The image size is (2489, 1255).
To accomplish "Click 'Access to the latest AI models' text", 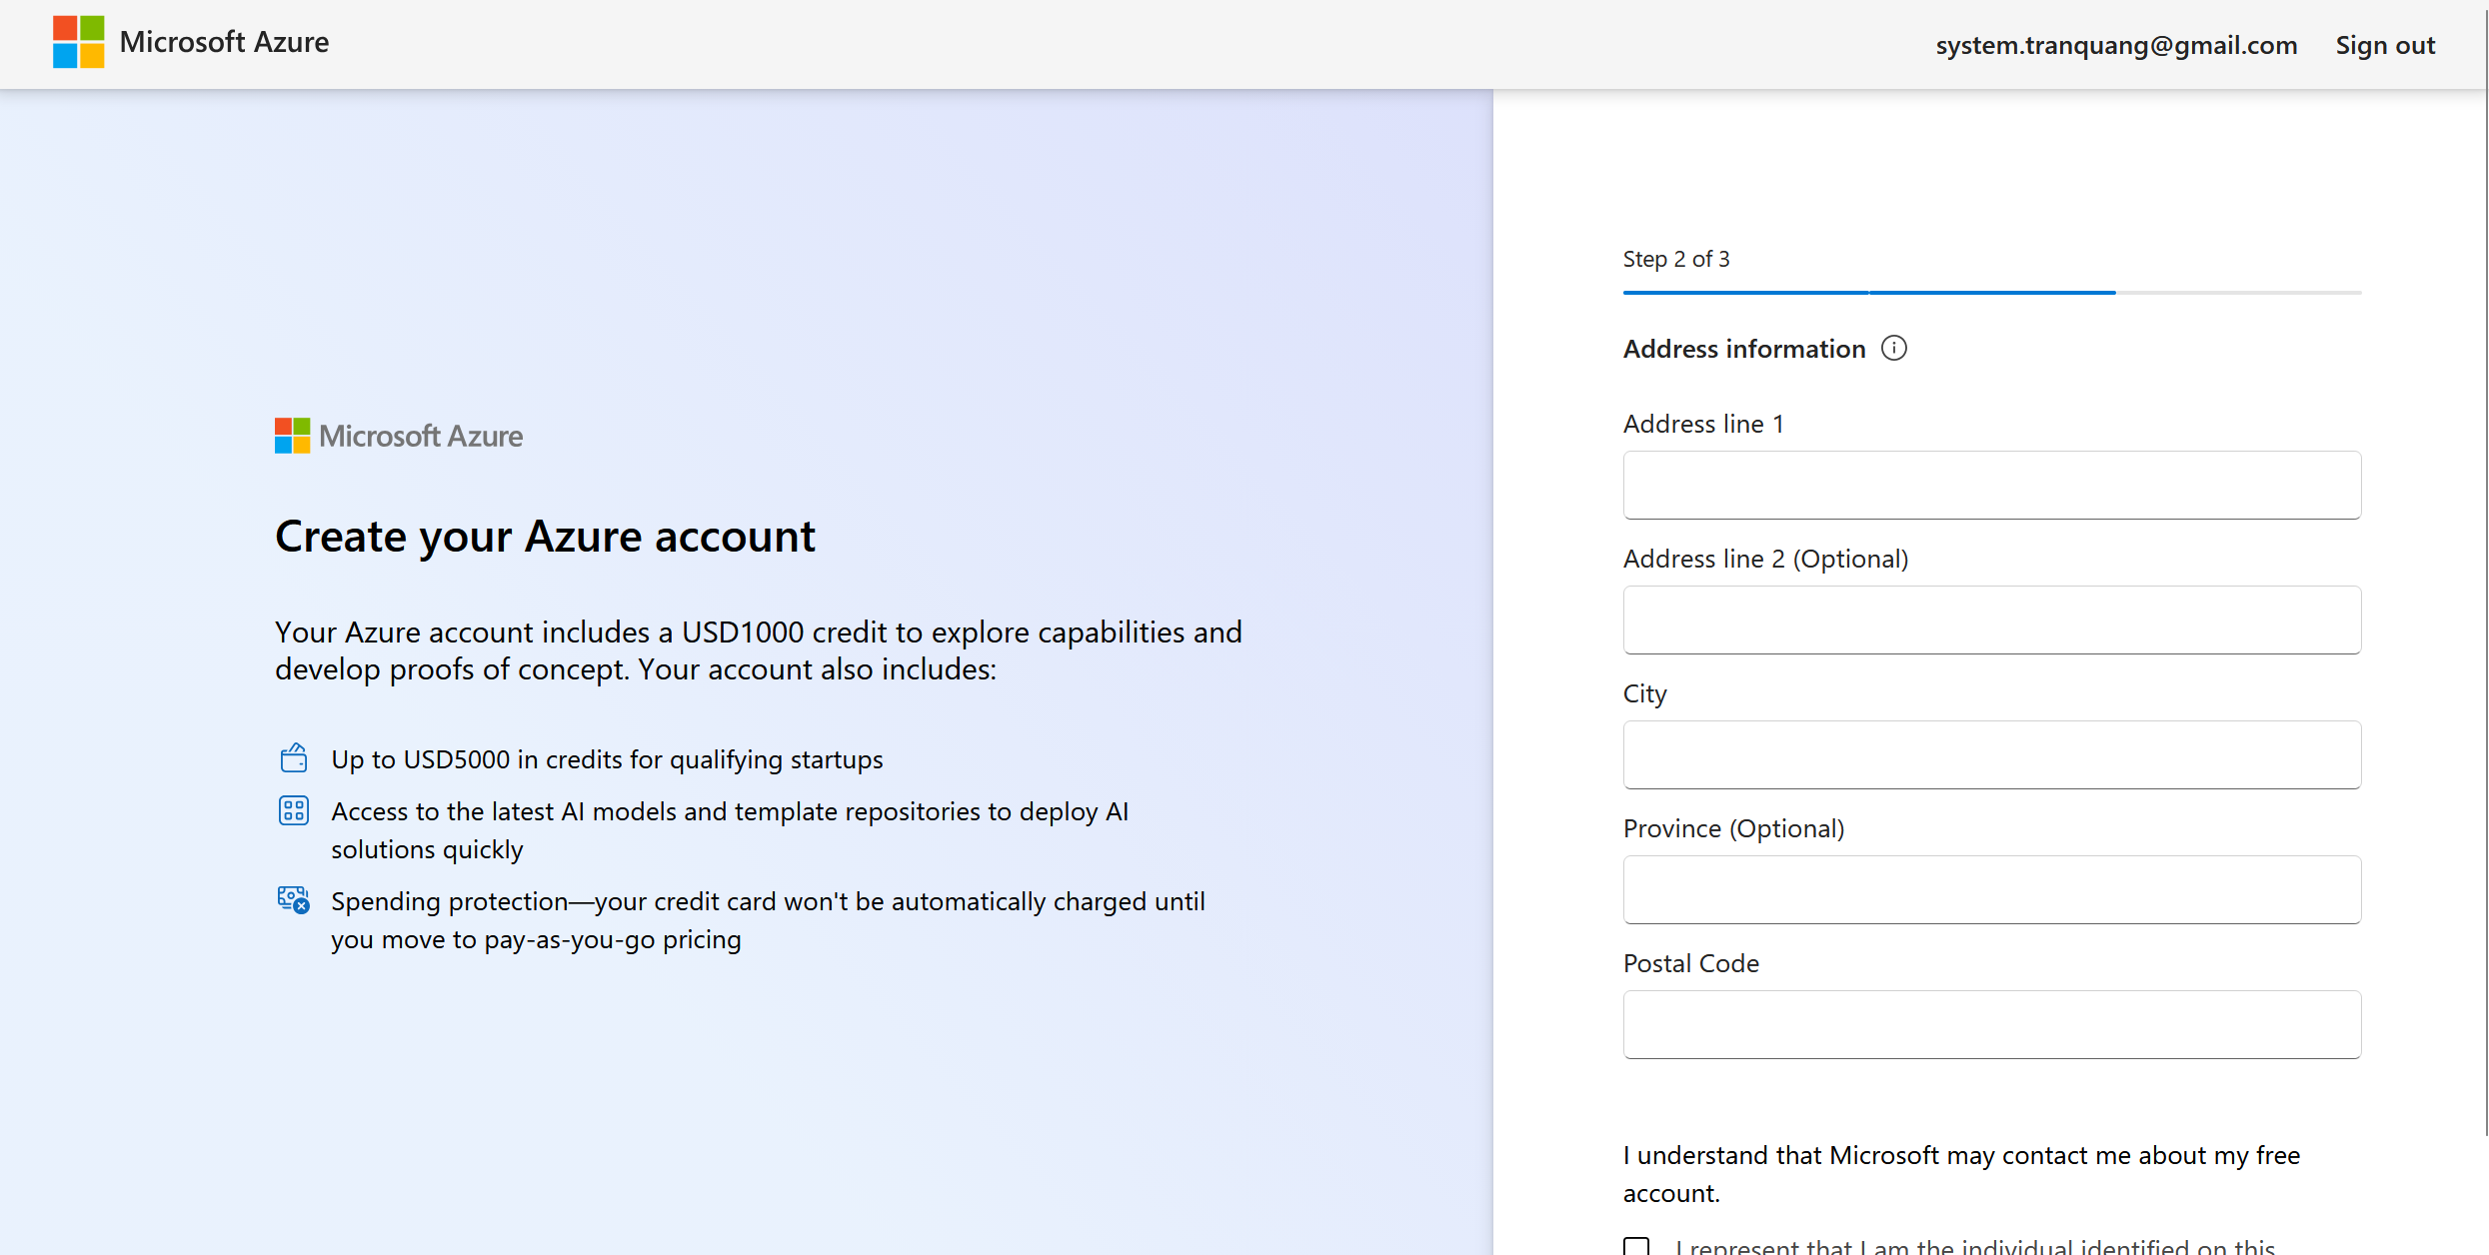I will 730,830.
